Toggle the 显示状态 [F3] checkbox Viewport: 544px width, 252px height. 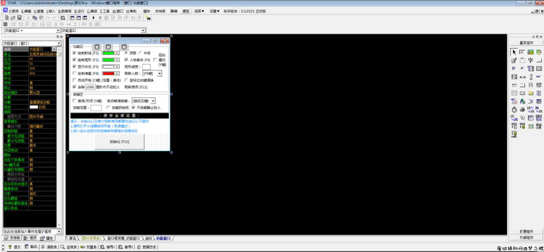[x=74, y=67]
